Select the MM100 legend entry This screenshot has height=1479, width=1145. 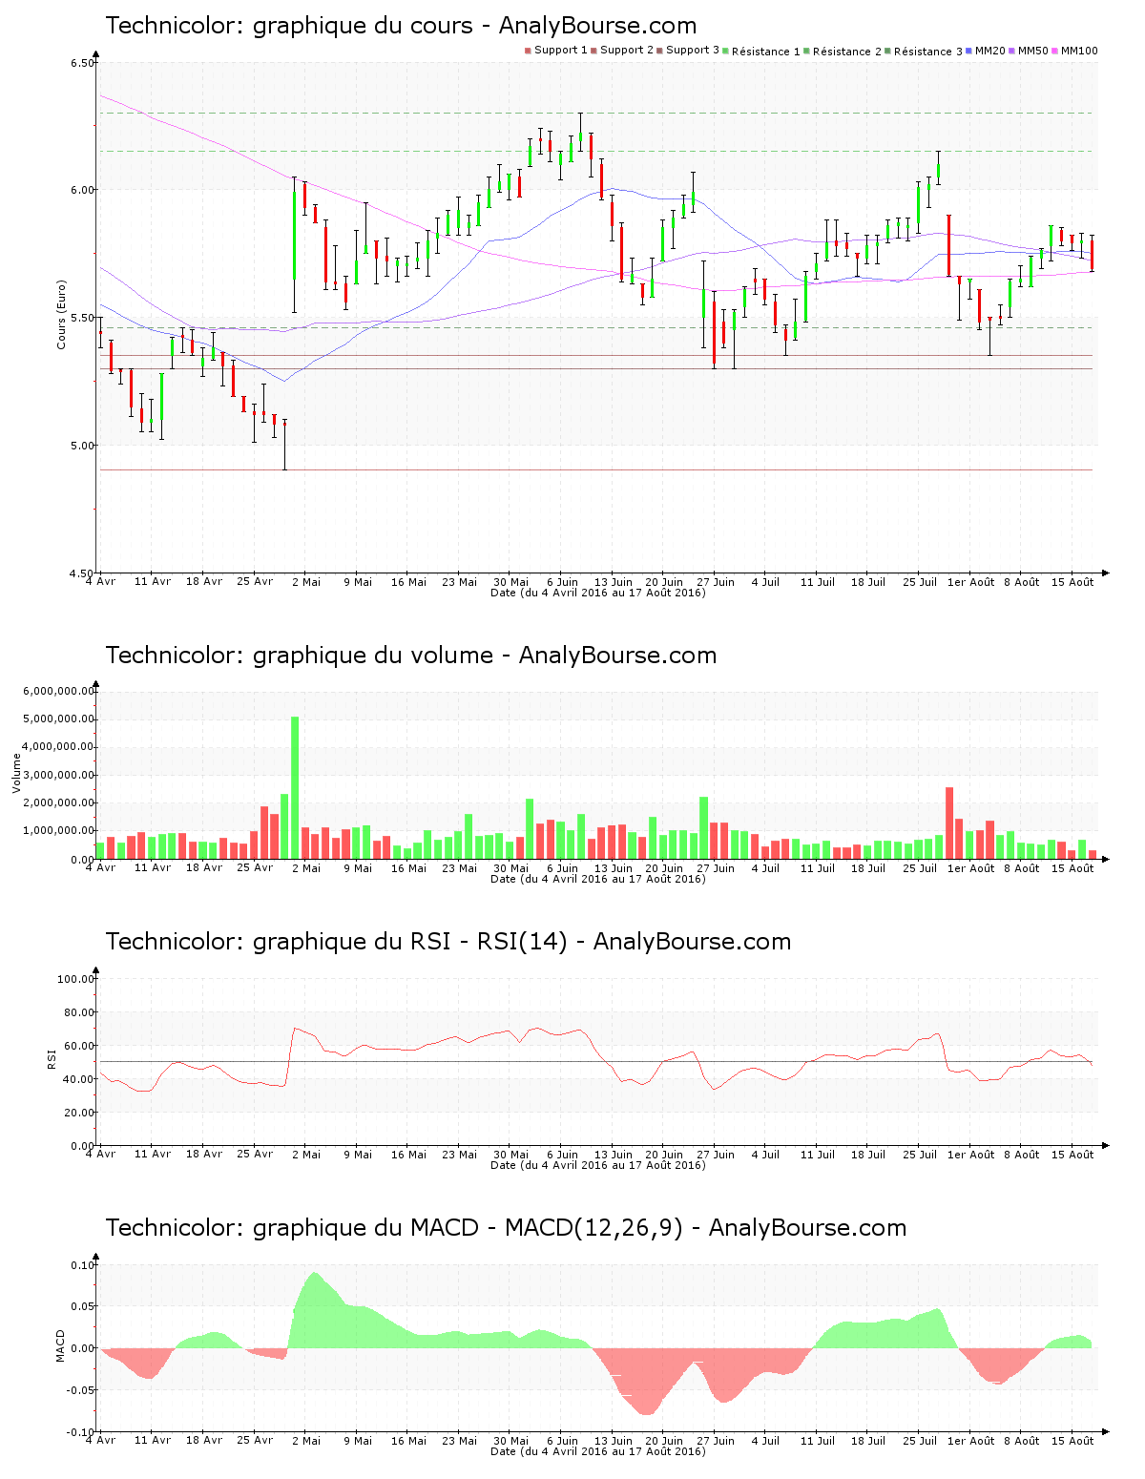(x=1074, y=51)
